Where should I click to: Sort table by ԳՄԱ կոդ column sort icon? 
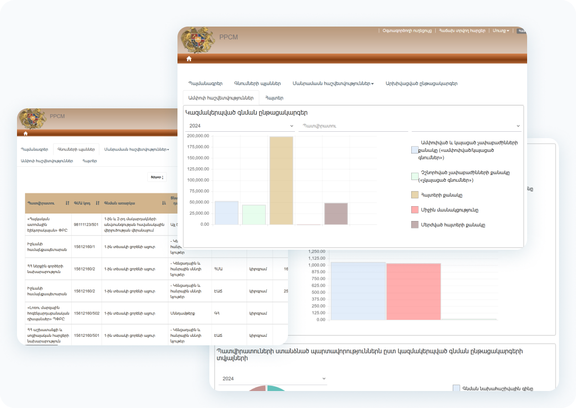click(x=98, y=203)
